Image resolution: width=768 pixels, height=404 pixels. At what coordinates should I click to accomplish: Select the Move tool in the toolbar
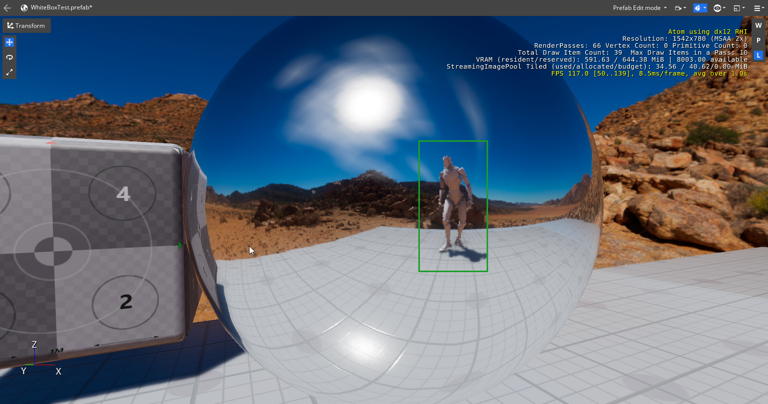click(x=9, y=42)
